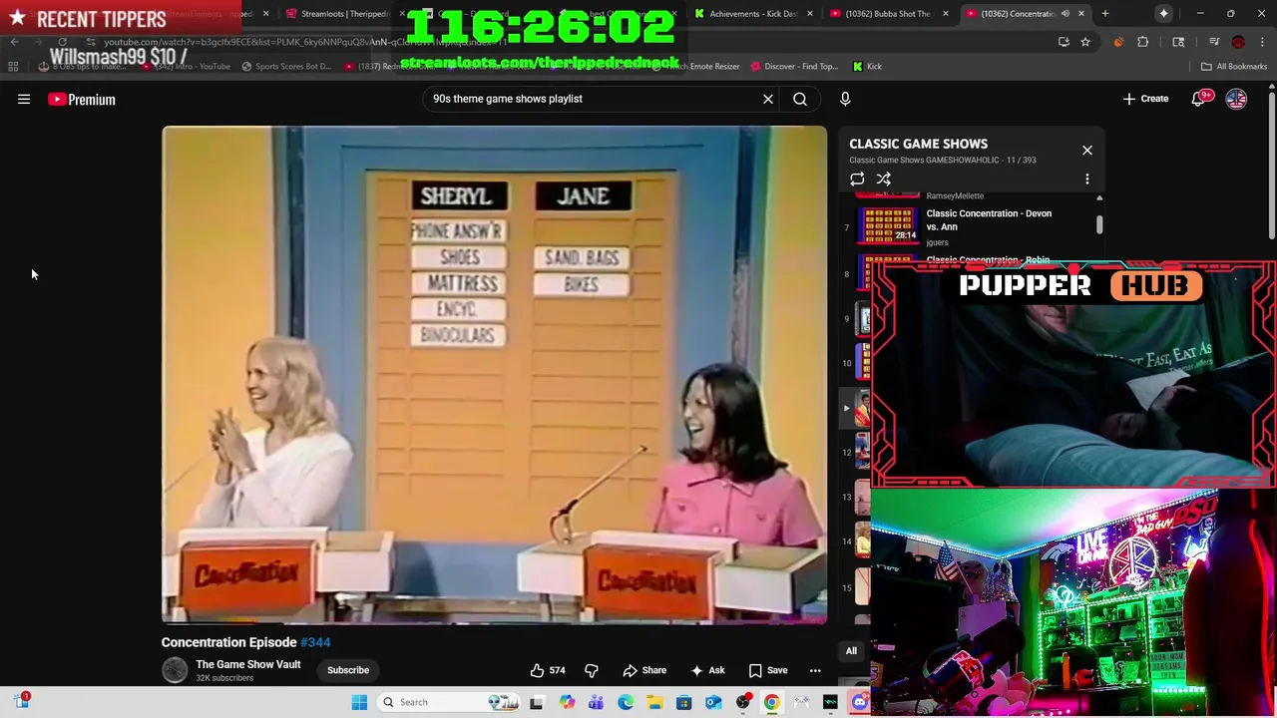Share the Concentration video
The width and height of the screenshot is (1277, 718).
tap(644, 670)
